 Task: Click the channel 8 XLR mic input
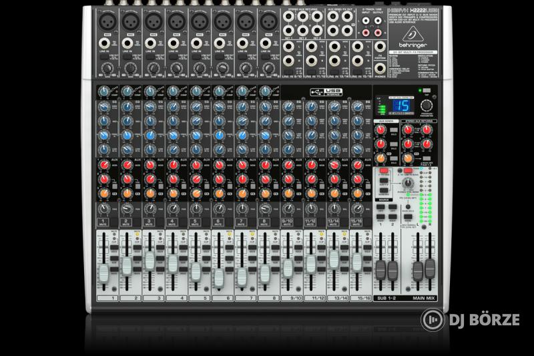pos(269,22)
